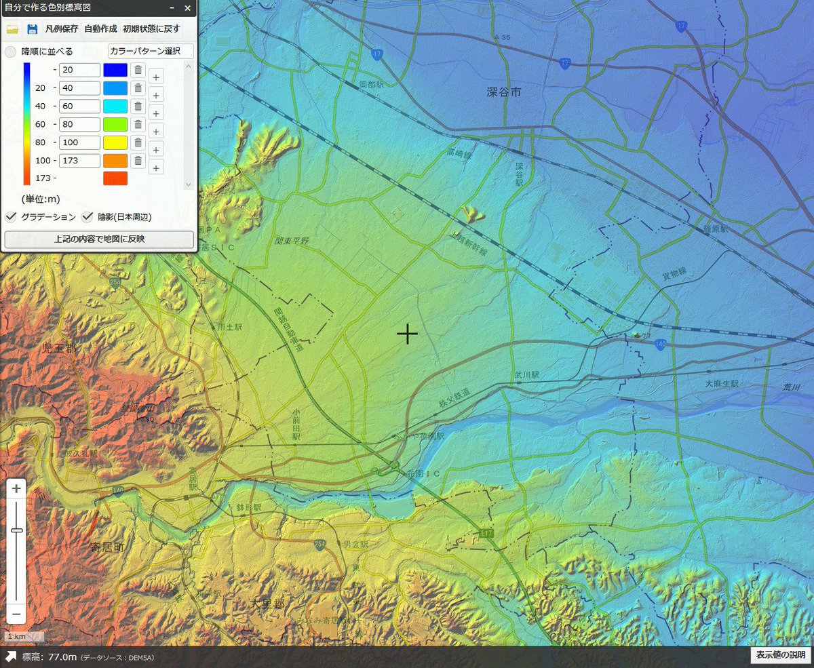
Task: Click the 標高: 77.0m readout
Action: [50, 656]
